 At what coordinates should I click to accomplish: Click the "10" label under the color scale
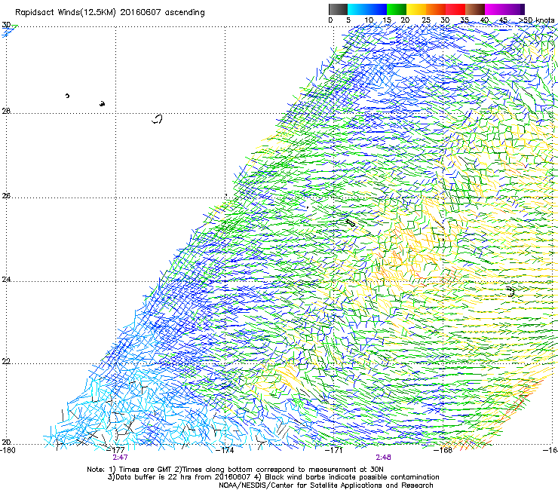369,20
